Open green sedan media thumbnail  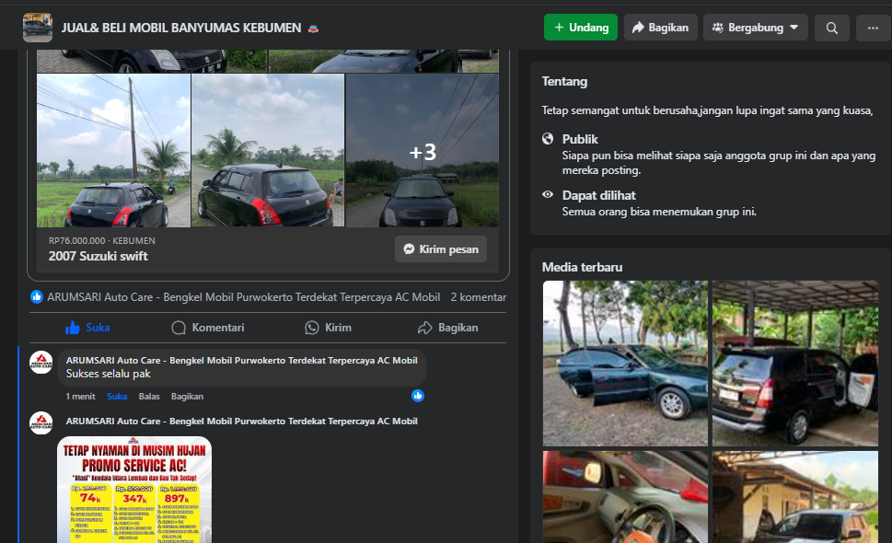click(625, 364)
